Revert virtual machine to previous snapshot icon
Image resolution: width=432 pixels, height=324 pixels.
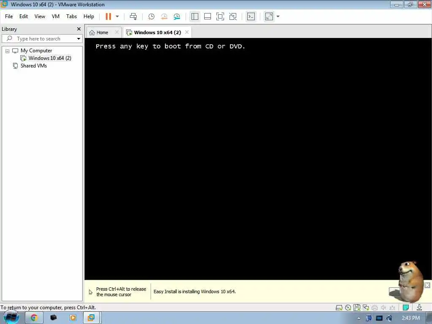164,16
